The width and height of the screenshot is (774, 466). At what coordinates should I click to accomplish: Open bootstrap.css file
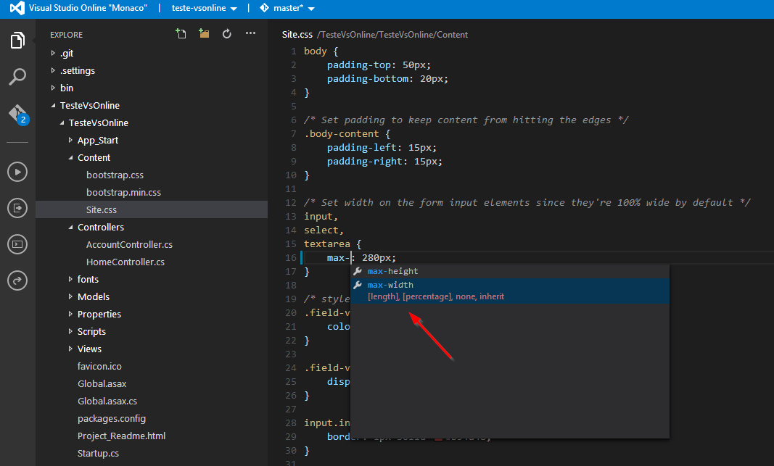tap(115, 175)
